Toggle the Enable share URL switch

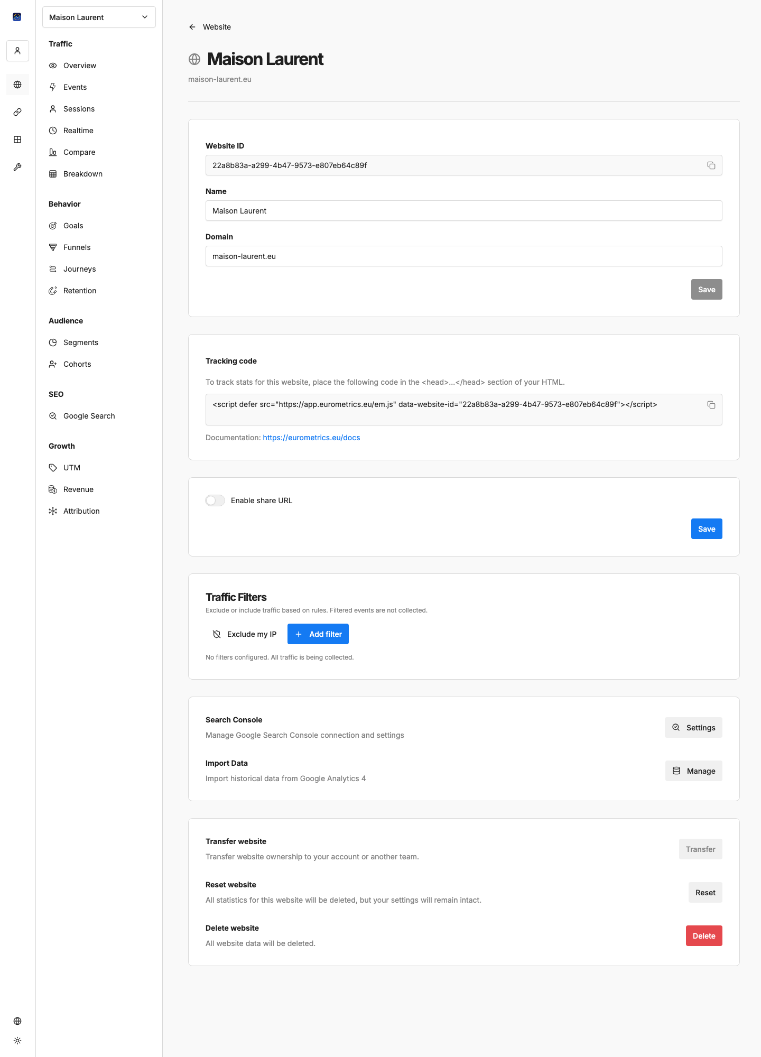click(215, 500)
